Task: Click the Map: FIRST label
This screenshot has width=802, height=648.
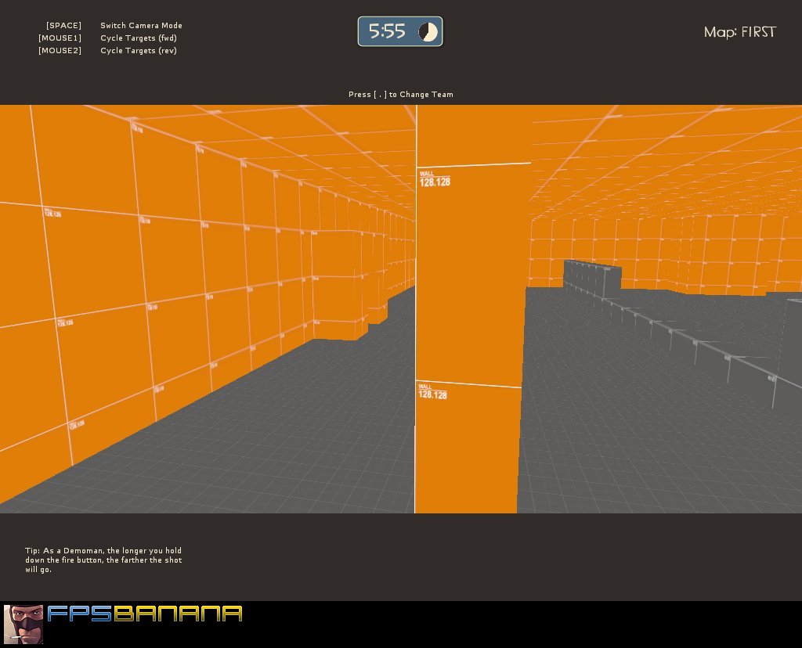Action: pos(739,32)
